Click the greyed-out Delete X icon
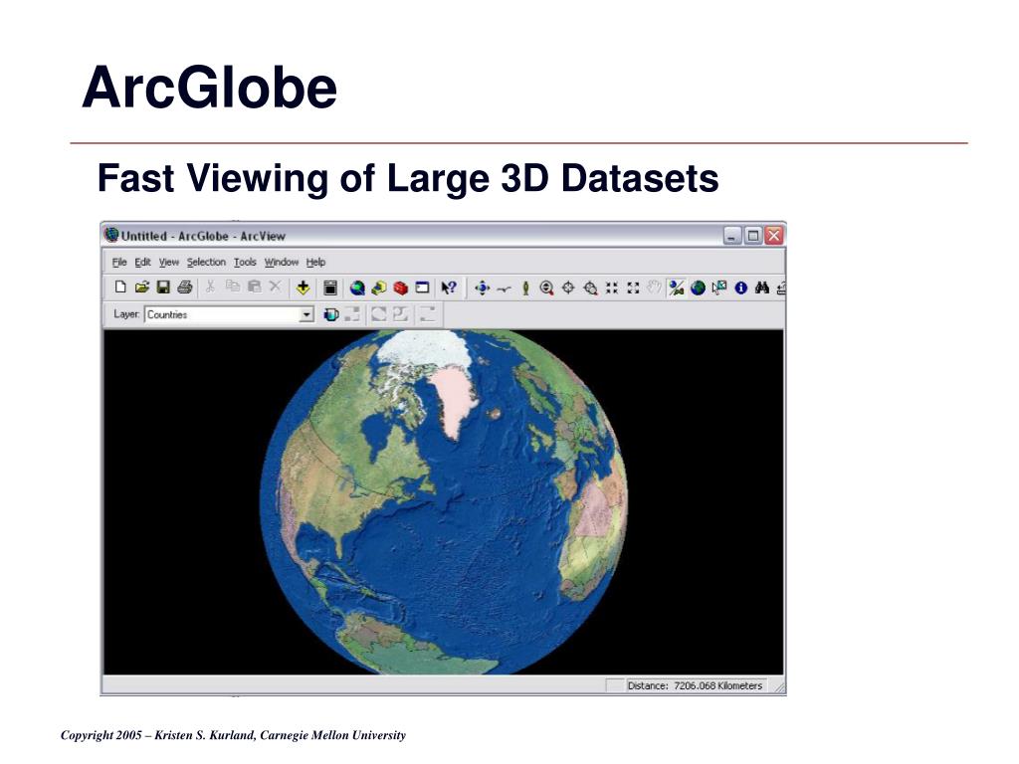Screen dimensions: 1019x764 pyautogui.click(x=276, y=286)
